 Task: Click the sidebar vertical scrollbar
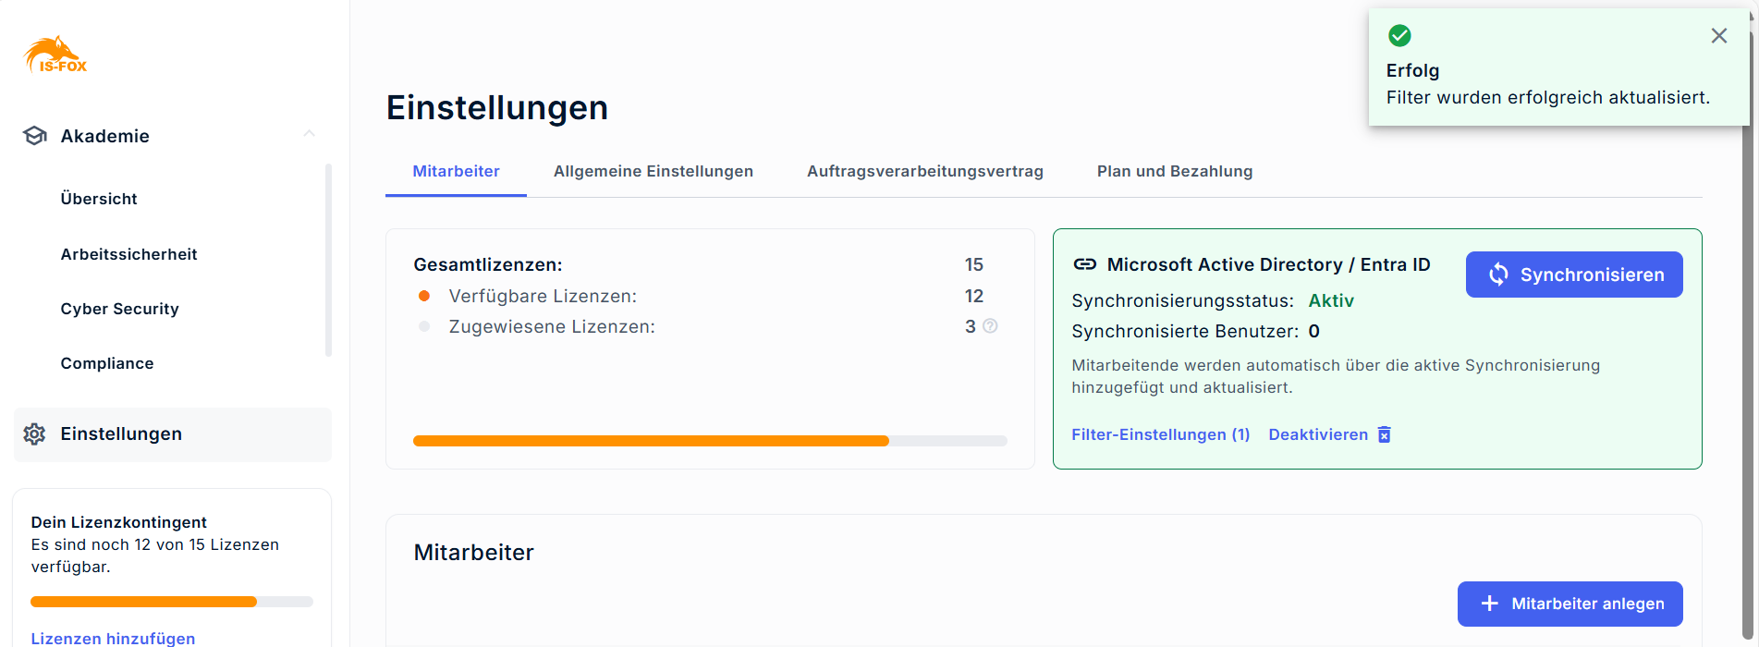[328, 260]
